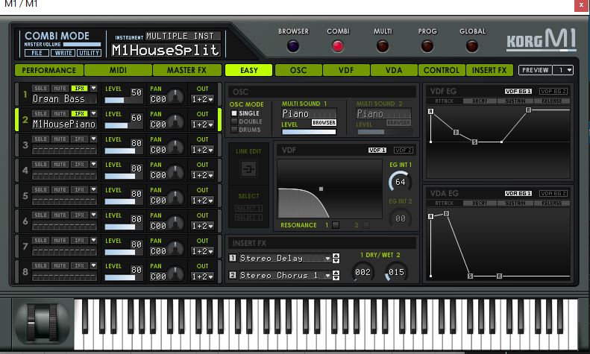Screen dimensions: 590x354
Task: Open timbre 4 output 1+2 dropdown
Action: 202,175
